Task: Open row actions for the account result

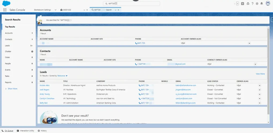Action: [x=249, y=43]
